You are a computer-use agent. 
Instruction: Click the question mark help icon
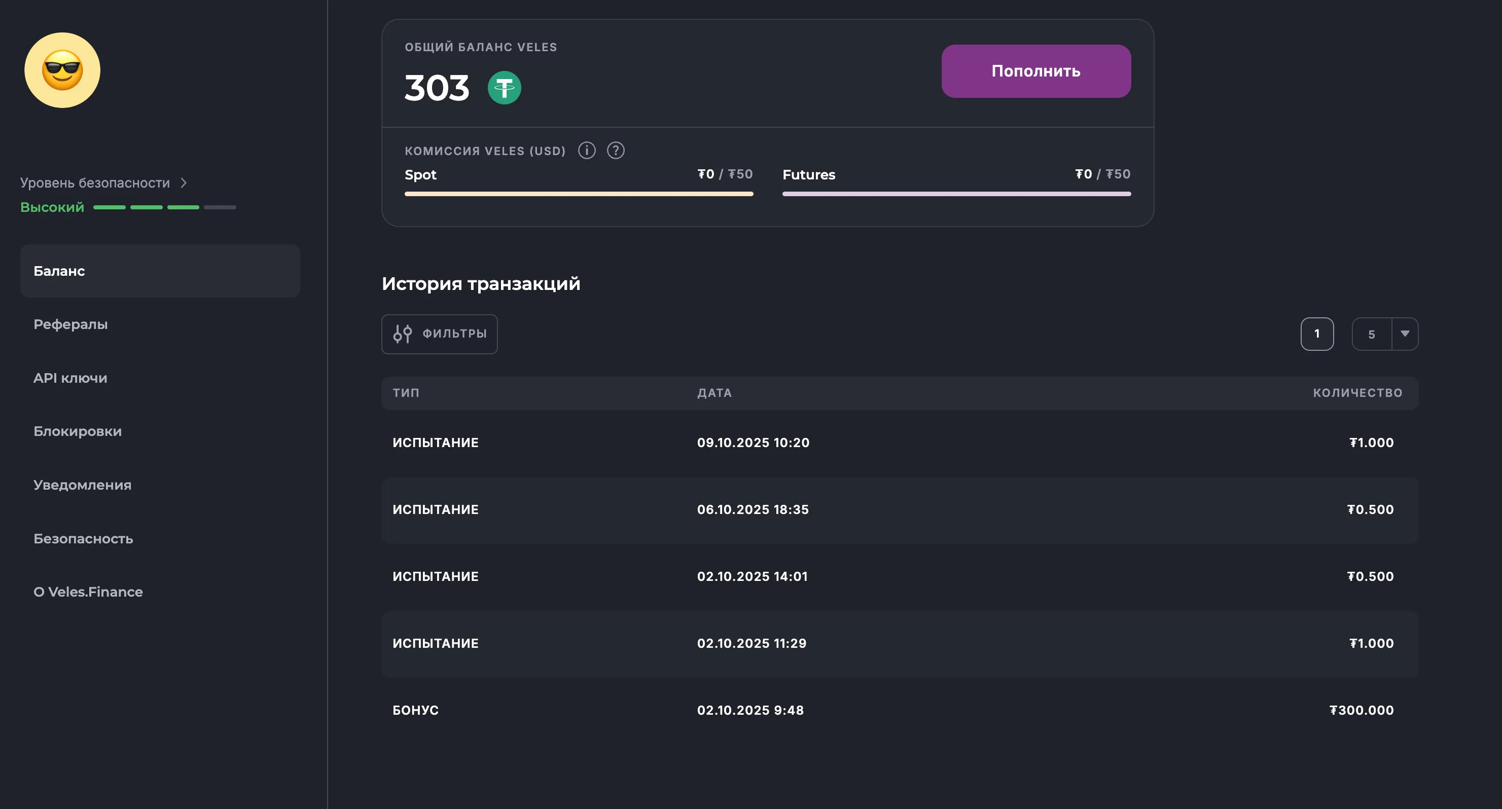[616, 151]
